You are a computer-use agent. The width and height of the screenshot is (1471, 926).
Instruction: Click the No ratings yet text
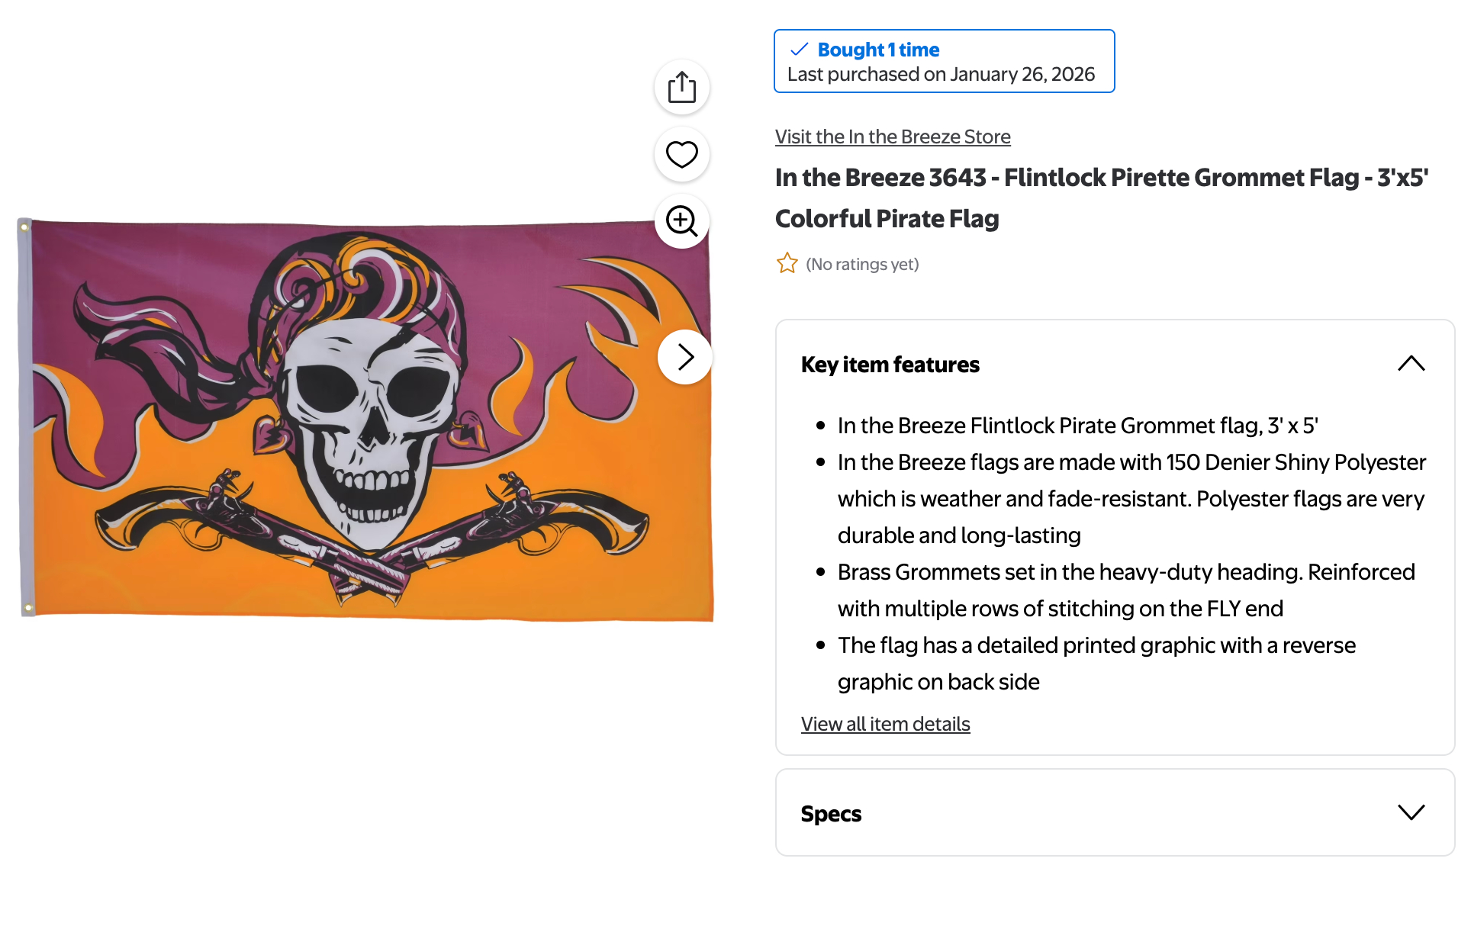click(862, 264)
